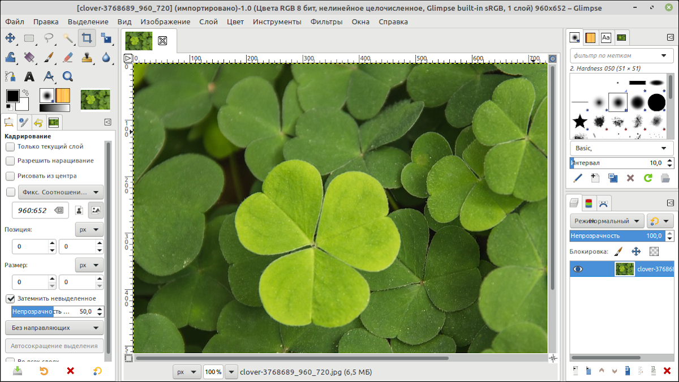
Task: Click the 960:652 aspect ratio field
Action: click(33, 210)
